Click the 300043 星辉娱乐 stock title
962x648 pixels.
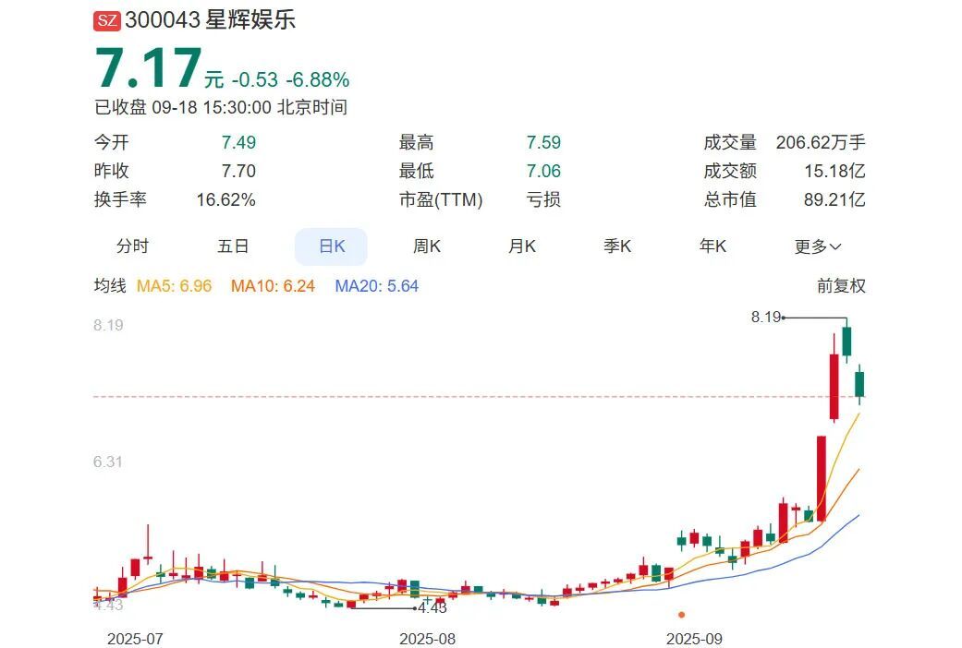[211, 20]
